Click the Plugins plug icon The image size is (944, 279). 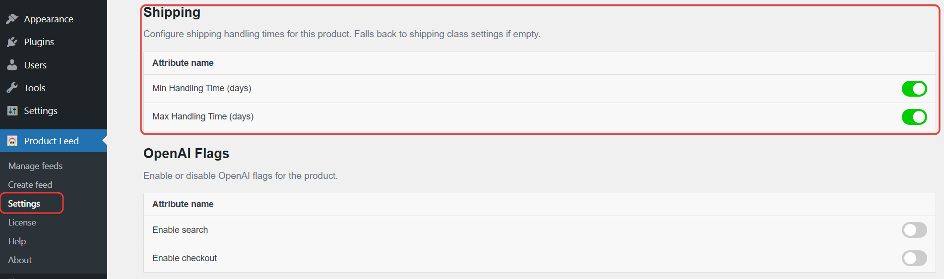(x=12, y=42)
